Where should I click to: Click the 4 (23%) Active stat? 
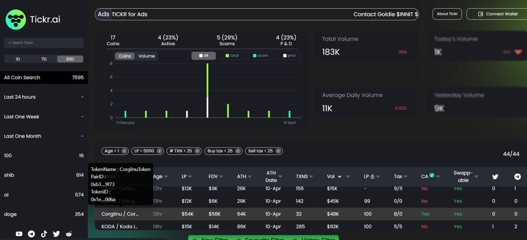click(x=168, y=40)
